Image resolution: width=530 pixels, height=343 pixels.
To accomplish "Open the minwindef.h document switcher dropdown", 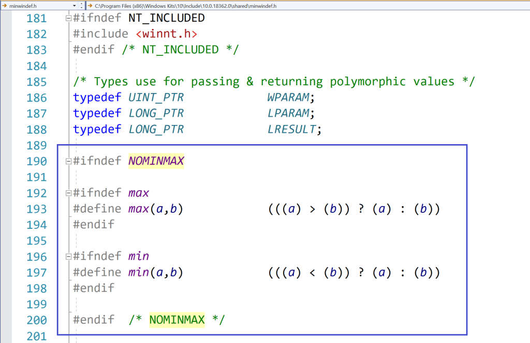I will (74, 5).
